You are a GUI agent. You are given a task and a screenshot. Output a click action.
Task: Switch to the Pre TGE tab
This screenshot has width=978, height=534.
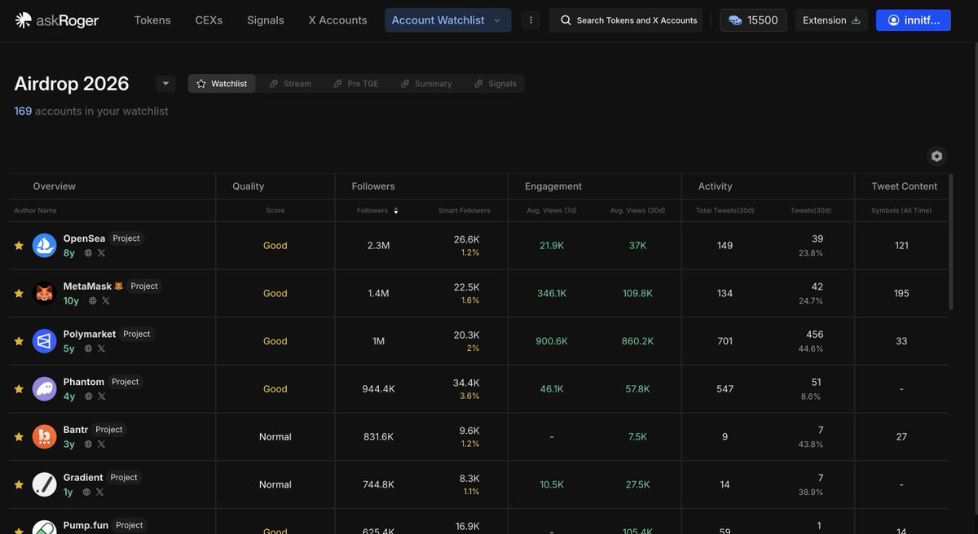coord(355,83)
